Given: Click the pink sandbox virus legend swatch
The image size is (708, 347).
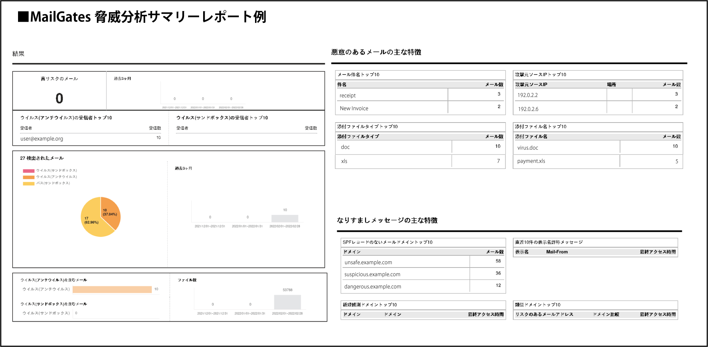Looking at the screenshot, I should pyautogui.click(x=29, y=171).
